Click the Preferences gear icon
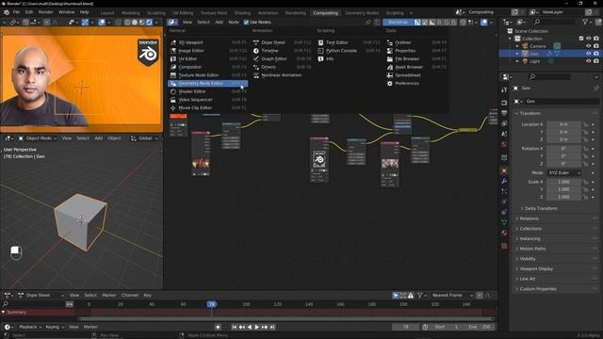603x339 pixels. tap(389, 83)
